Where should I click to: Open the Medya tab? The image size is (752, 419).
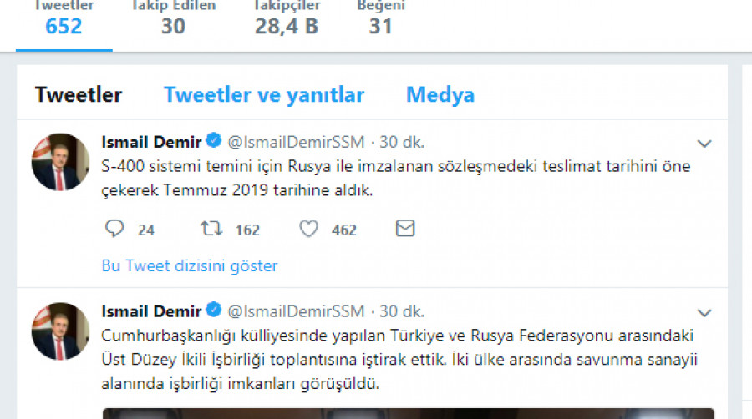click(440, 95)
